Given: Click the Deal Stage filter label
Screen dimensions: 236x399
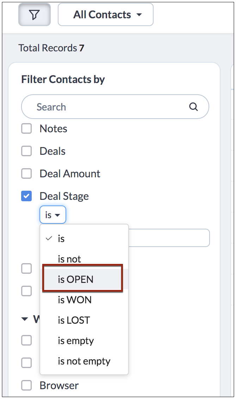Looking at the screenshot, I should (64, 196).
